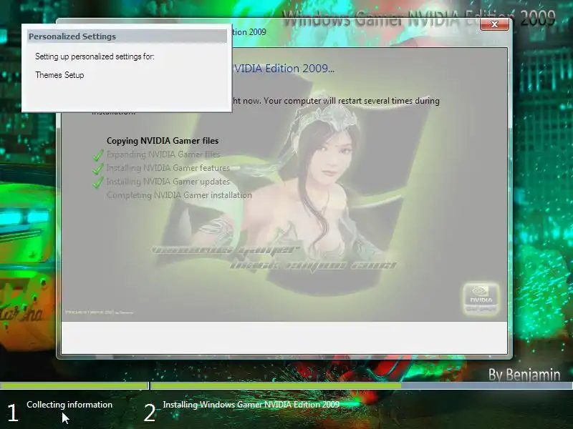
Task: Click checkmark beside Installing NVIDIA Gamer features
Action: point(98,169)
